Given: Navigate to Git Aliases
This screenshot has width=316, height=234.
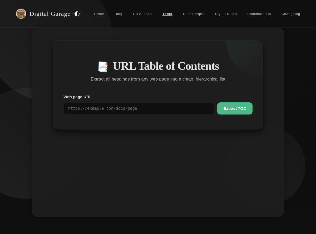Looking at the screenshot, I should 142,14.
